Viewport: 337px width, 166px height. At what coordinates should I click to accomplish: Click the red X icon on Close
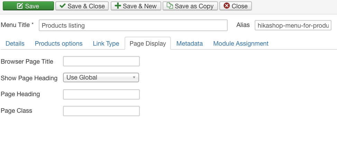pos(227,6)
